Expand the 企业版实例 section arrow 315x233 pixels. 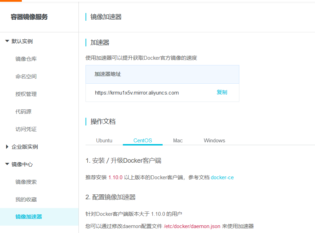tap(7, 147)
